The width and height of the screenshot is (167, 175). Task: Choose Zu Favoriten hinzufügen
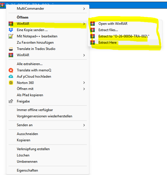pyautogui.click(x=48, y=43)
